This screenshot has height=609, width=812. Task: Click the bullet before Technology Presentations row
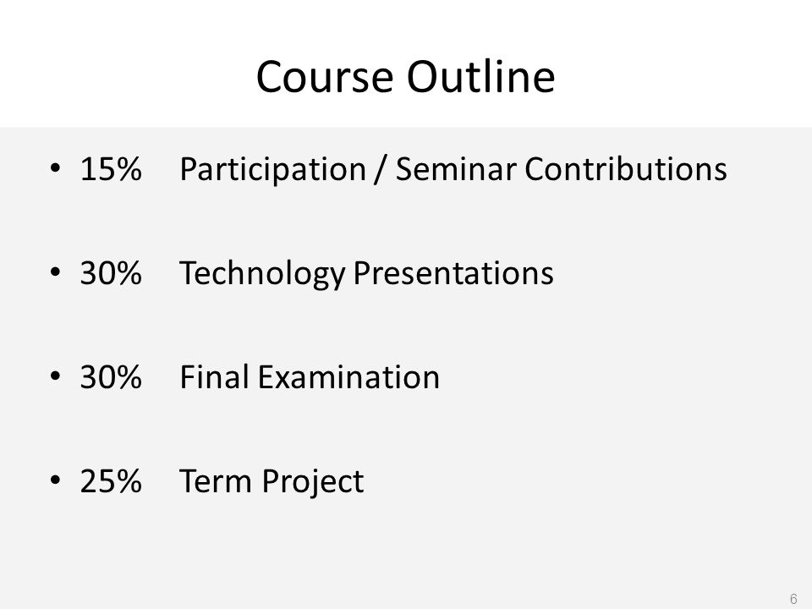click(56, 272)
